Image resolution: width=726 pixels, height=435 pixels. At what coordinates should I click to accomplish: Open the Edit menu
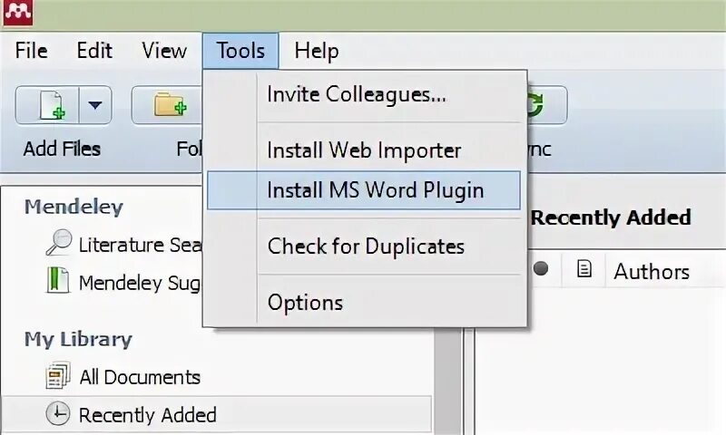pyautogui.click(x=94, y=51)
